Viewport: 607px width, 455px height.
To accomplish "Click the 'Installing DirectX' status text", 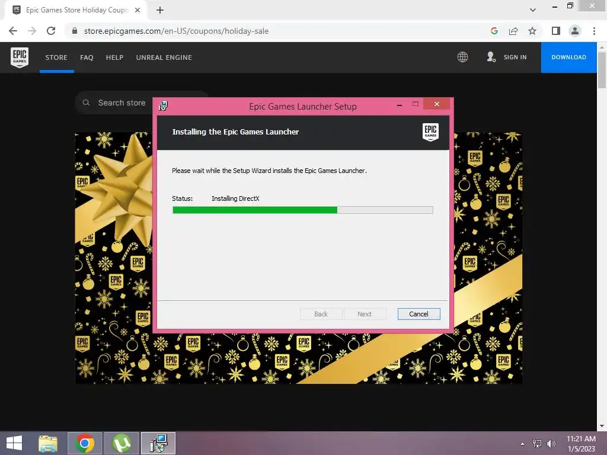I will pos(235,198).
